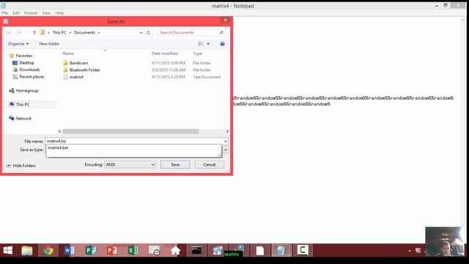Select the Bluetooth Folder item

click(x=85, y=70)
